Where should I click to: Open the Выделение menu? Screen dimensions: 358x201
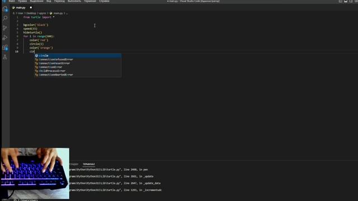point(36,1)
